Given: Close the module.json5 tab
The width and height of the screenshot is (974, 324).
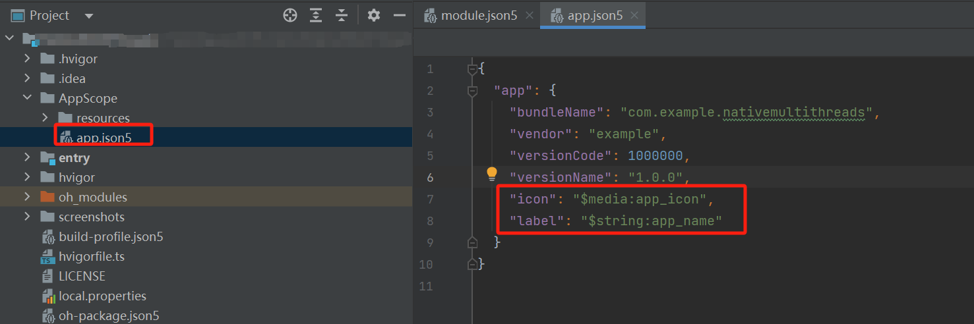Looking at the screenshot, I should (x=529, y=16).
